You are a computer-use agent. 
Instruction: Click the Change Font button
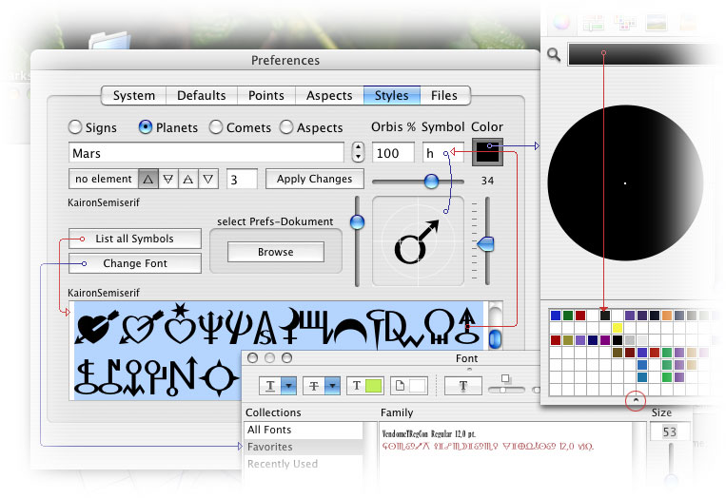135,263
